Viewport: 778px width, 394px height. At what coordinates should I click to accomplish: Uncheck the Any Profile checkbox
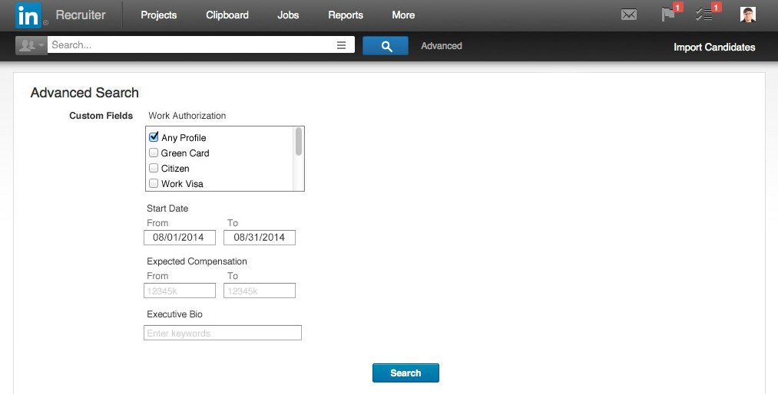[x=154, y=138]
